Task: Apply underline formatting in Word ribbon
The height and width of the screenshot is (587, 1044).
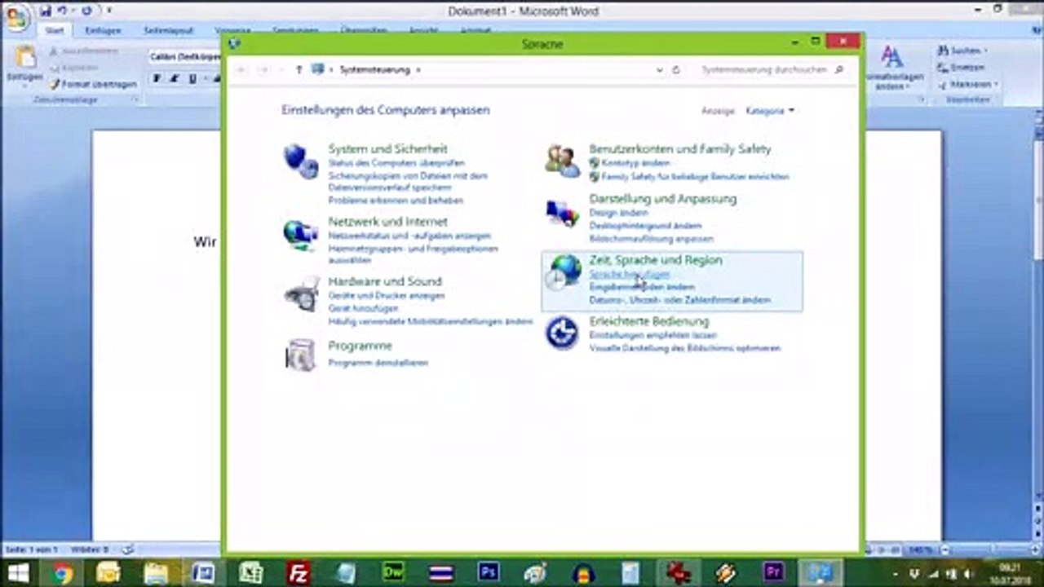Action: point(192,79)
